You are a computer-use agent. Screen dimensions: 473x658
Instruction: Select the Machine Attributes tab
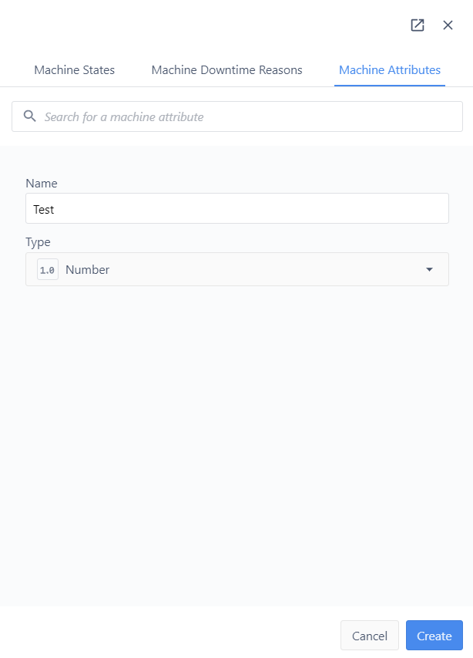390,69
